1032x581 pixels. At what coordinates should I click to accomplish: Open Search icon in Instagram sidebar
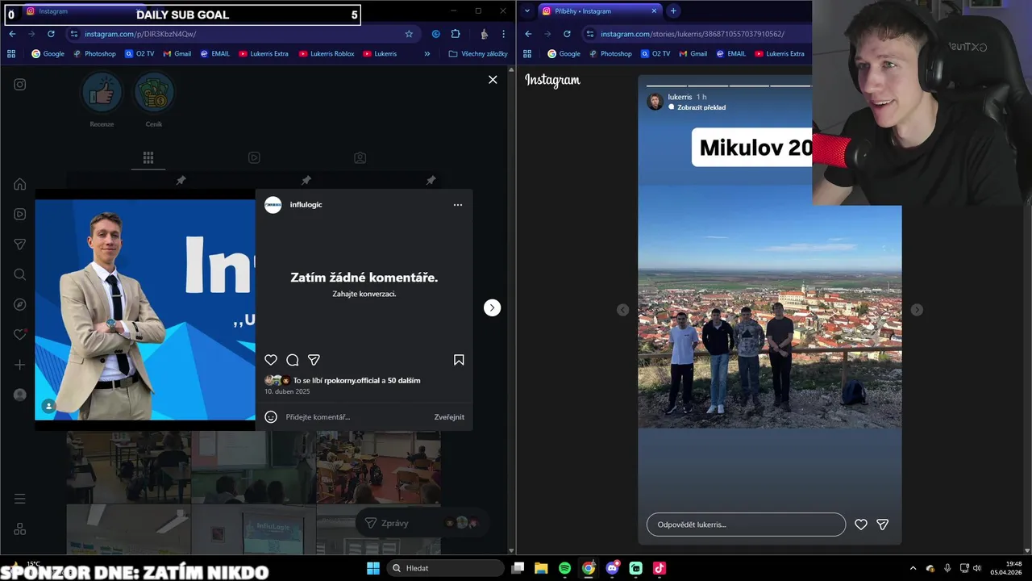pyautogui.click(x=20, y=274)
